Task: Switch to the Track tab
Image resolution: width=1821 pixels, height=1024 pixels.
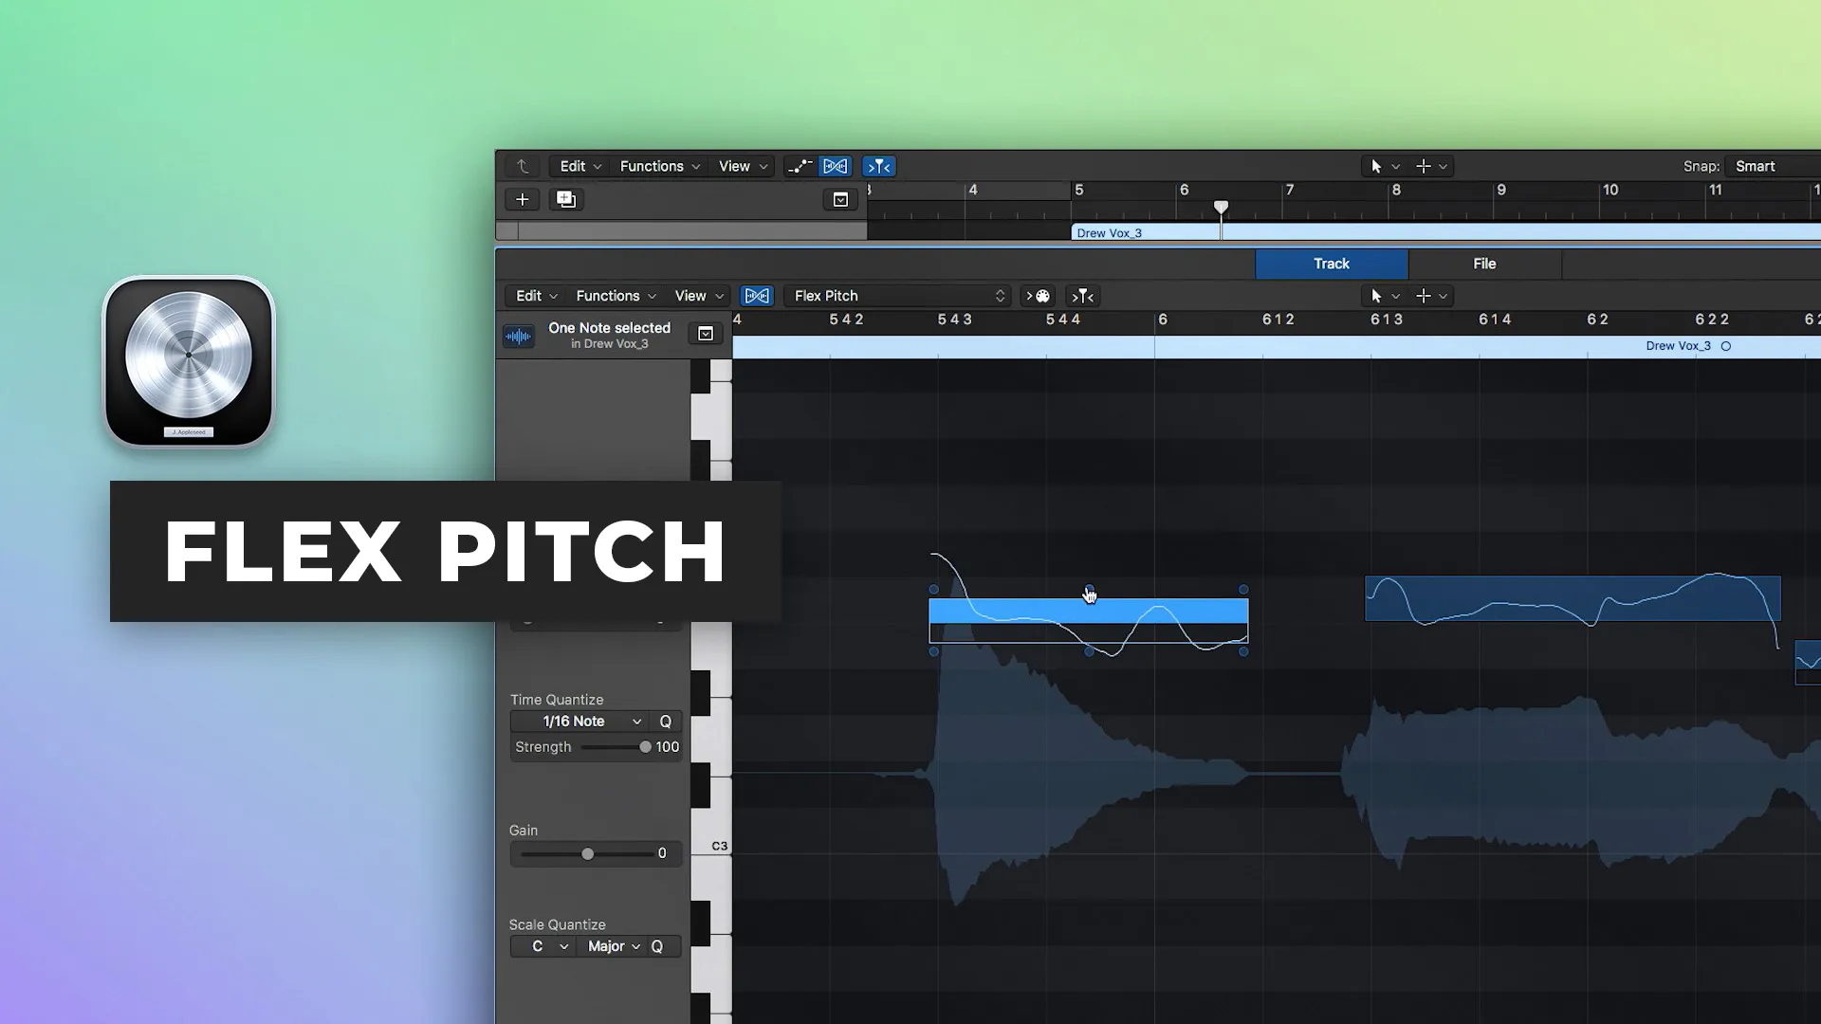Action: point(1332,264)
